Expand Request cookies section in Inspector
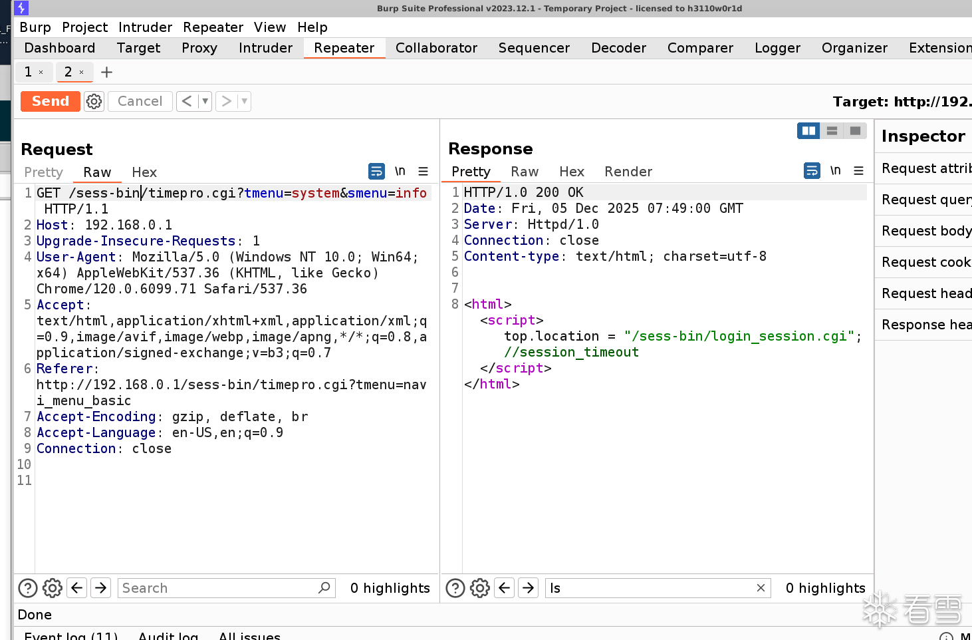Image resolution: width=972 pixels, height=640 pixels. (x=923, y=262)
